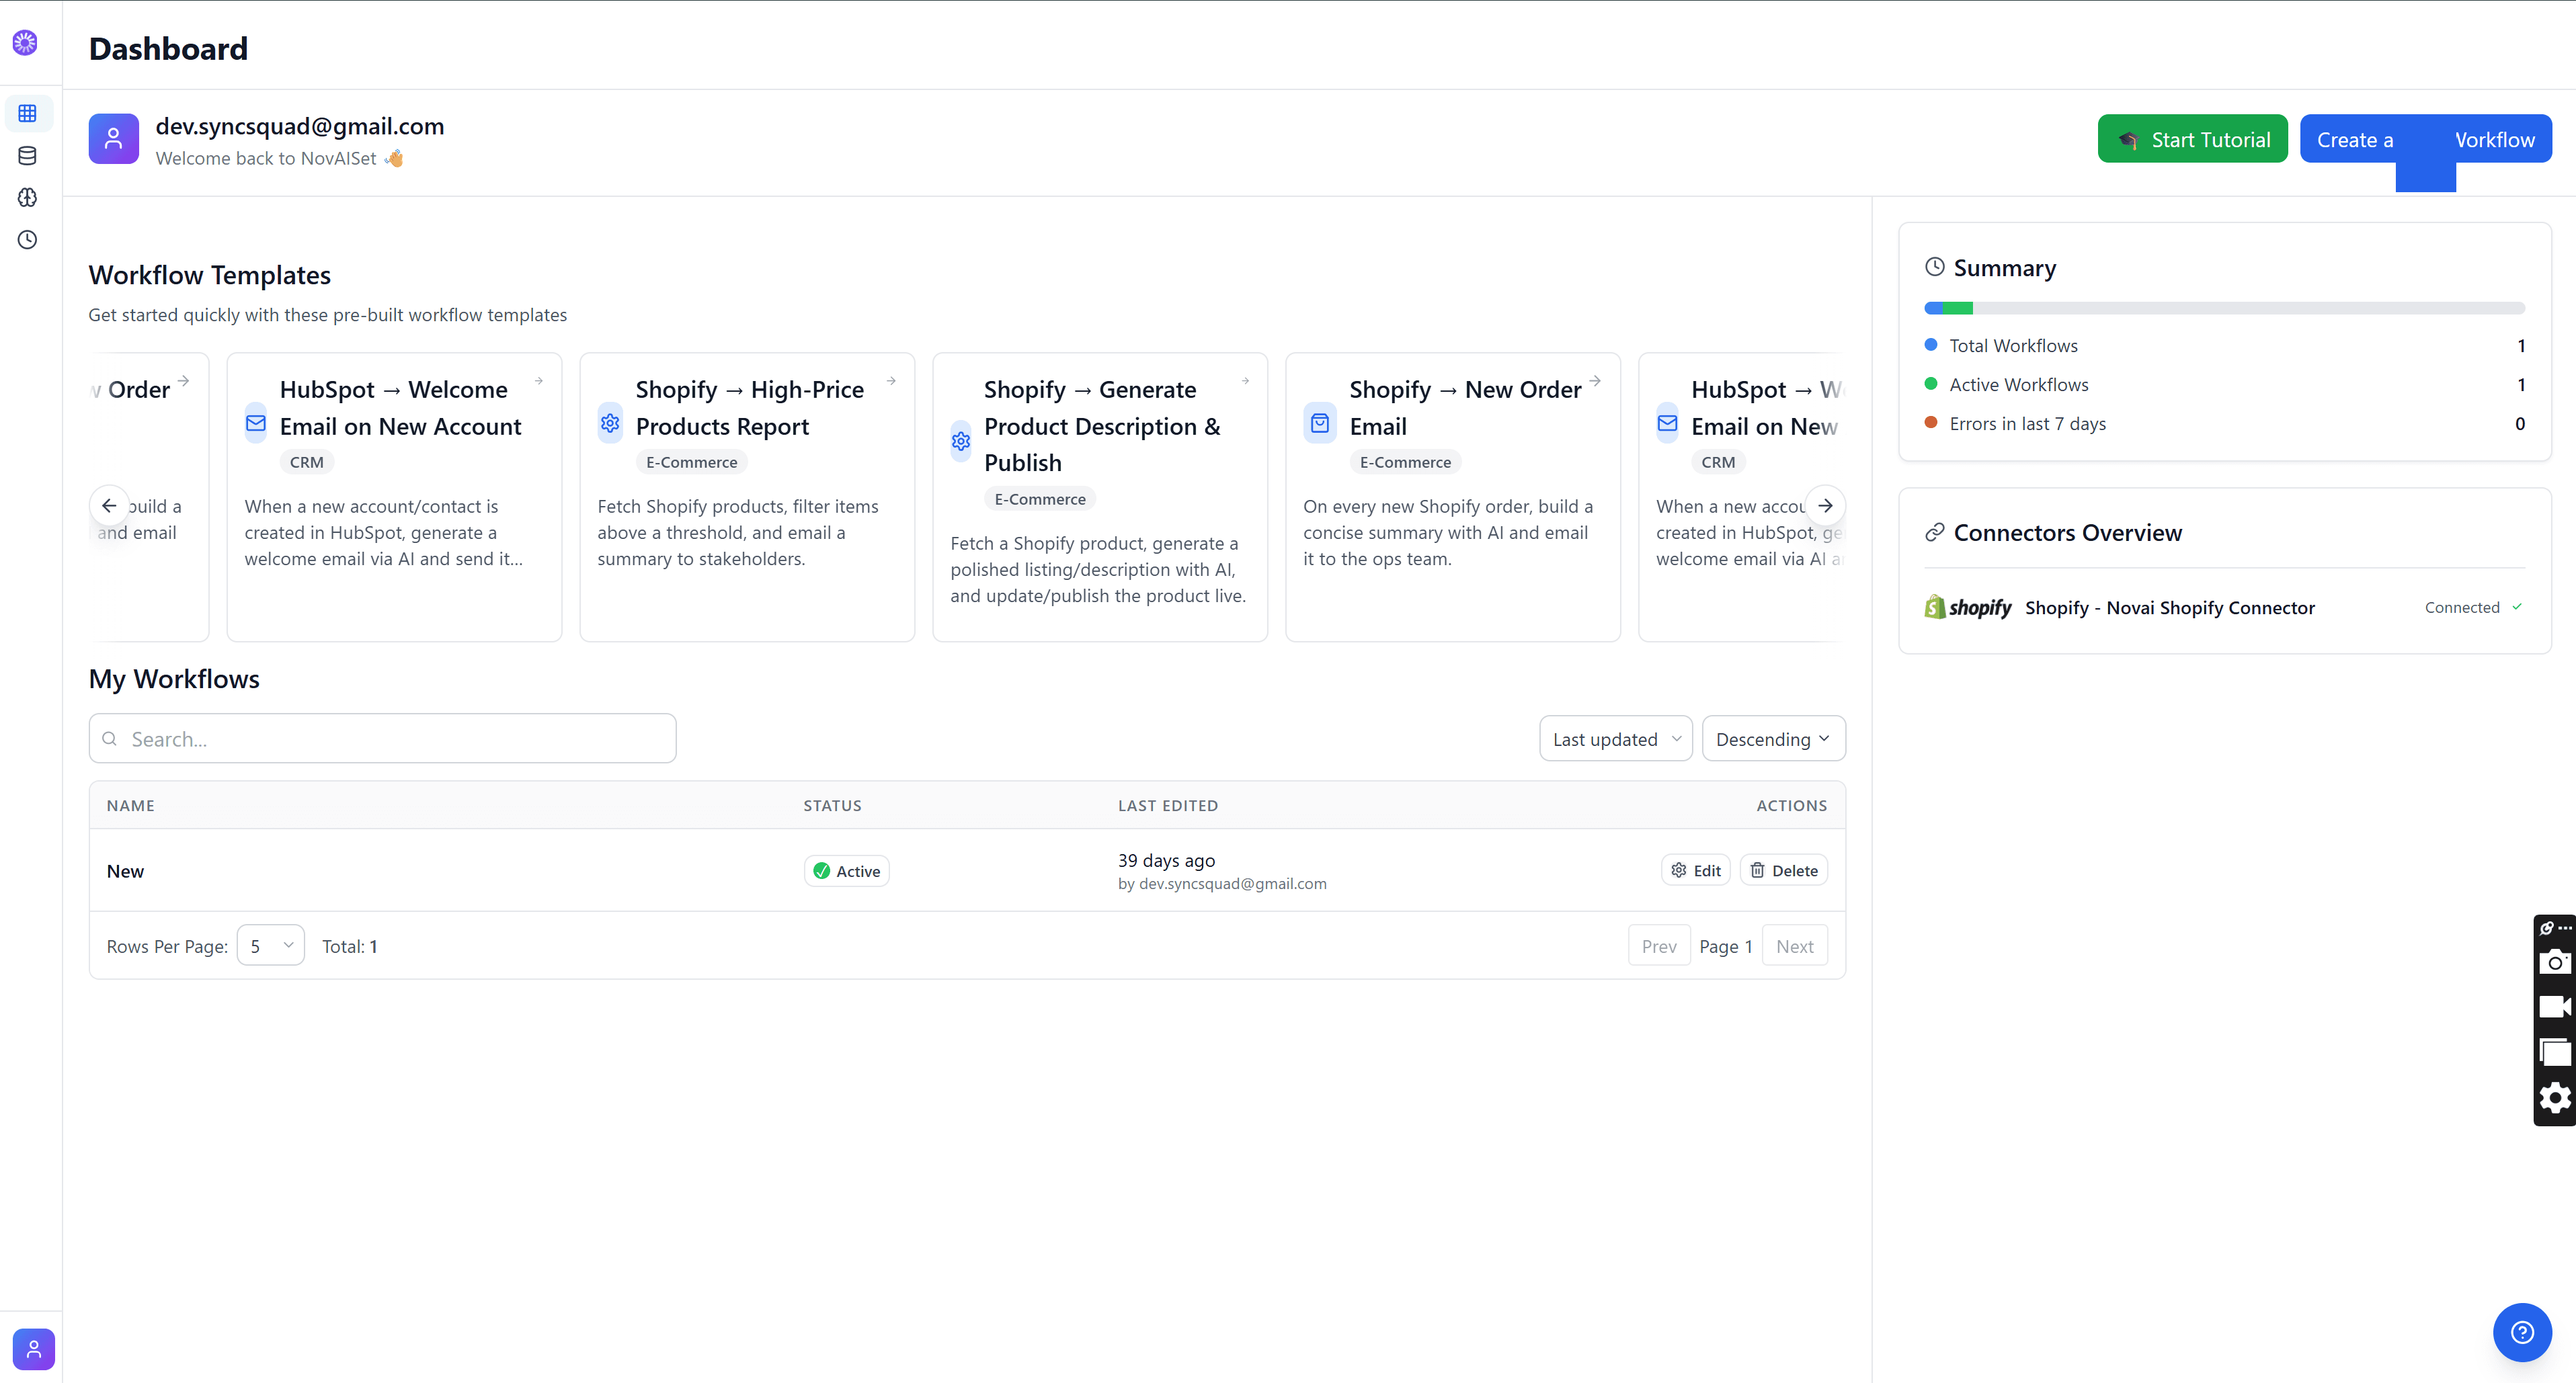Delete the New workflow
This screenshot has height=1383, width=2576.
tap(1783, 870)
